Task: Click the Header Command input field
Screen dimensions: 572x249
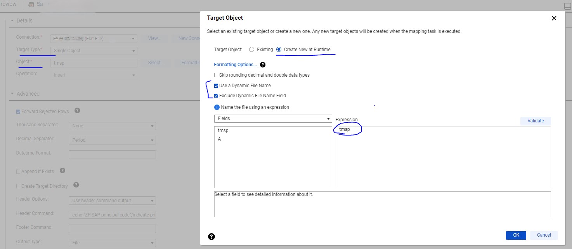Action: [112, 215]
